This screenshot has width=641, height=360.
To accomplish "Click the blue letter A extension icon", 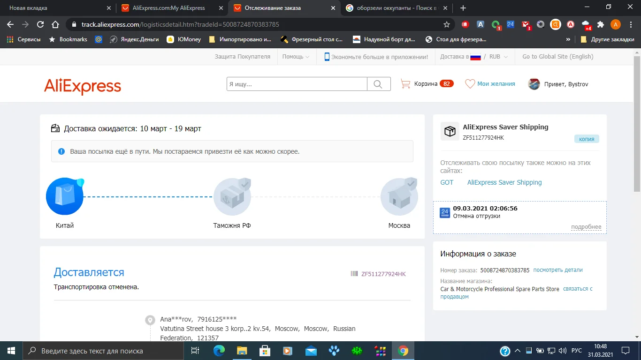I will 481,24.
